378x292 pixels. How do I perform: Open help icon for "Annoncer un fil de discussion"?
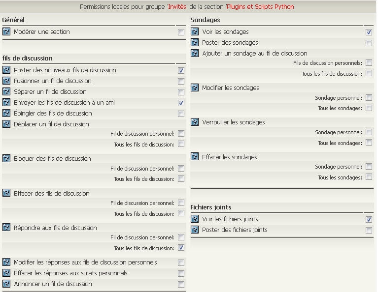[6, 284]
